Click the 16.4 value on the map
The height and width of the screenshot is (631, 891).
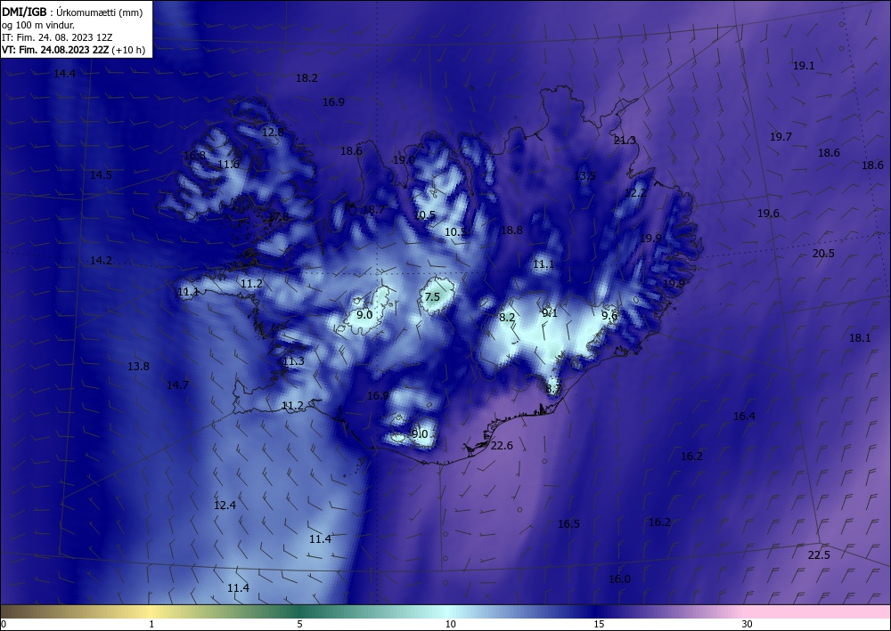coord(744,417)
